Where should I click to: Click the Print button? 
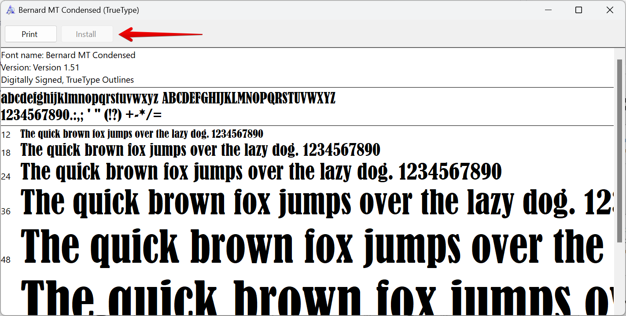[x=31, y=34]
